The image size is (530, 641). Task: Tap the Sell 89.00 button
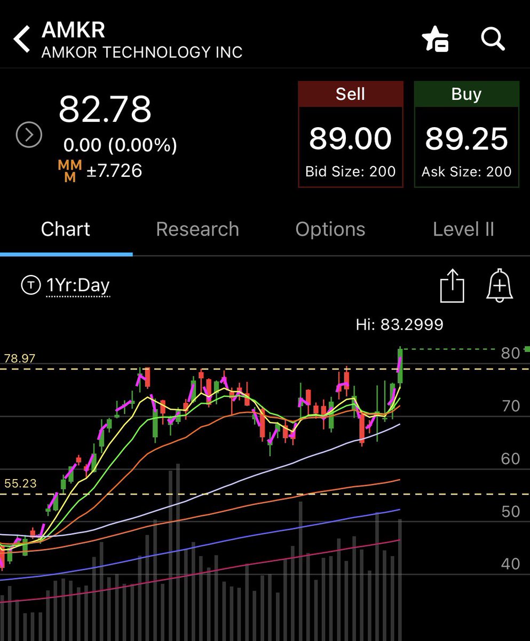point(350,135)
